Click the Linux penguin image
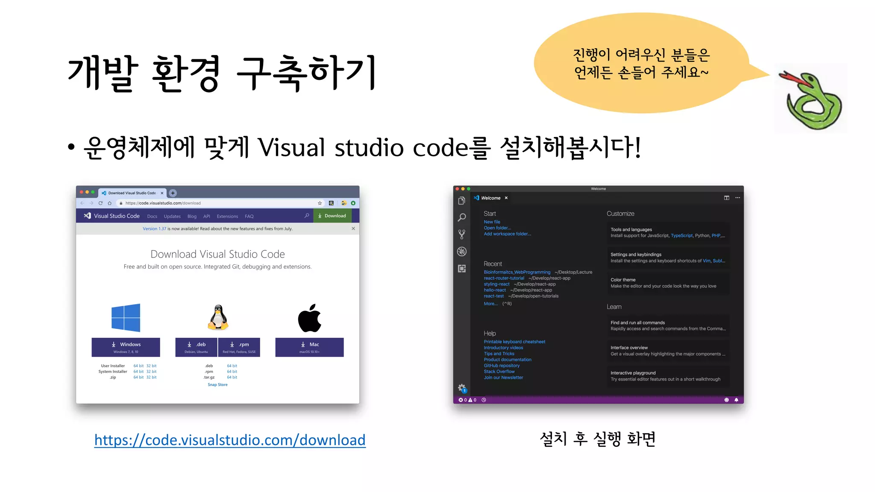The height and width of the screenshot is (492, 875). [218, 317]
